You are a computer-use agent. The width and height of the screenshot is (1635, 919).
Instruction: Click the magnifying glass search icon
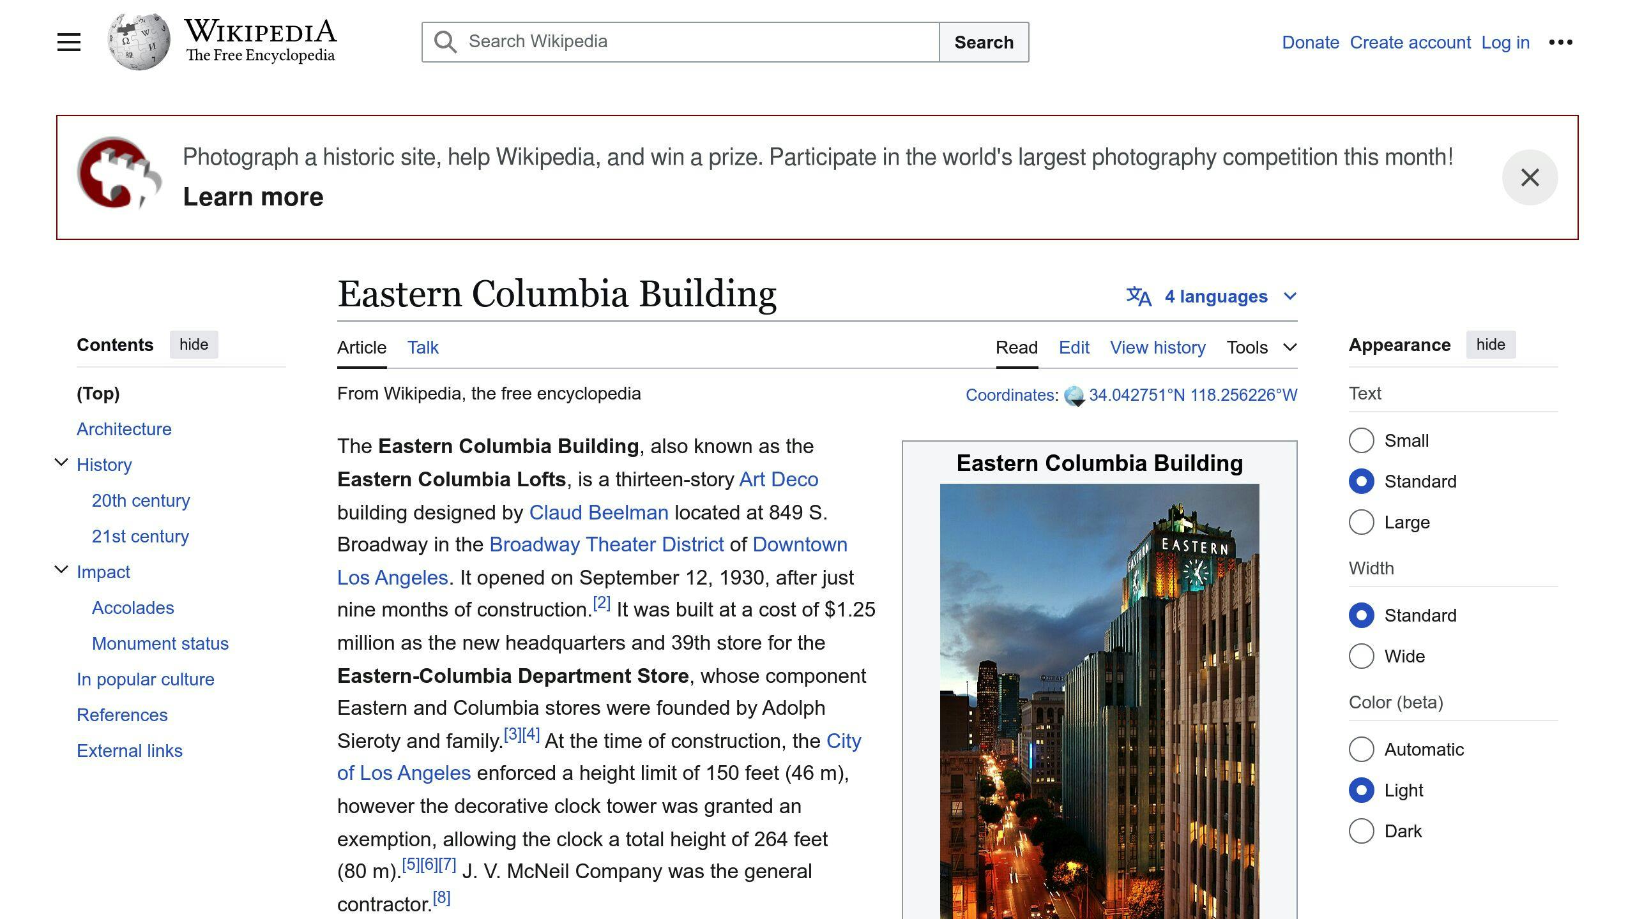click(446, 41)
